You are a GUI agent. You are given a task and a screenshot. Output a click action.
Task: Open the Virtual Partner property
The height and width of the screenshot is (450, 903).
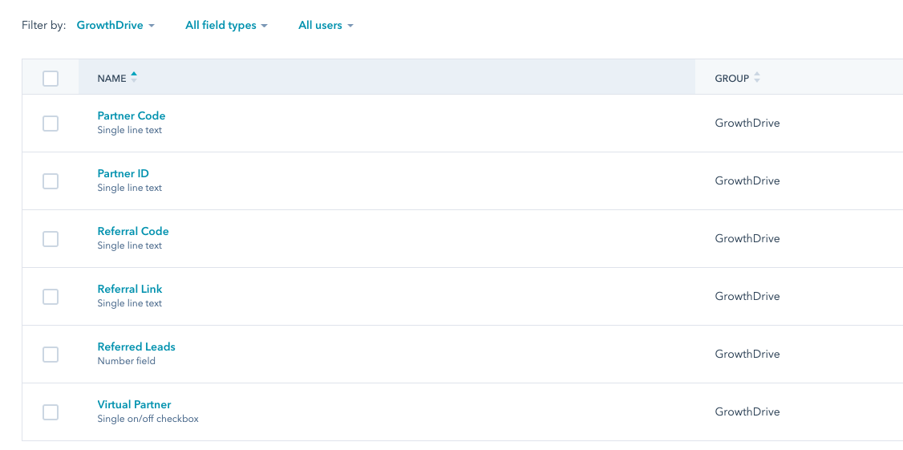(134, 404)
